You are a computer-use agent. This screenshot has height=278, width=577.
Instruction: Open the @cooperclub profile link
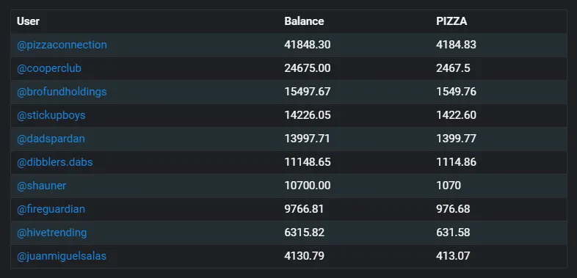click(x=49, y=68)
